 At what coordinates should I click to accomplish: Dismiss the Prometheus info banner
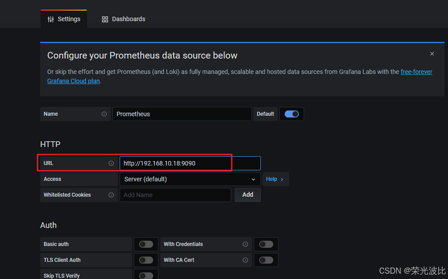tap(432, 54)
